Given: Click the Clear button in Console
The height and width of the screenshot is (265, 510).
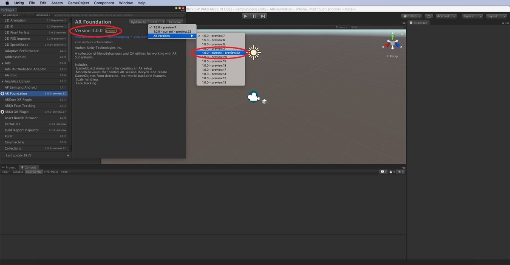Looking at the screenshot, I should pyautogui.click(x=6, y=172).
